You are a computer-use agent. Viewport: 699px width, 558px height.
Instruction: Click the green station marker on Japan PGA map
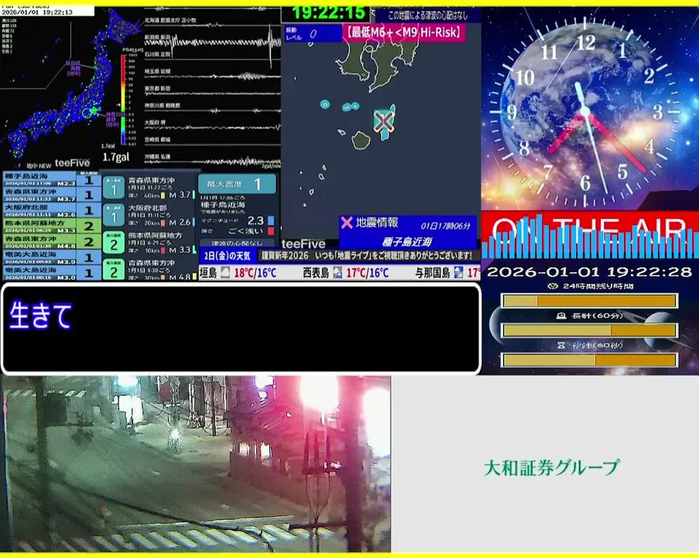pyautogui.click(x=94, y=111)
